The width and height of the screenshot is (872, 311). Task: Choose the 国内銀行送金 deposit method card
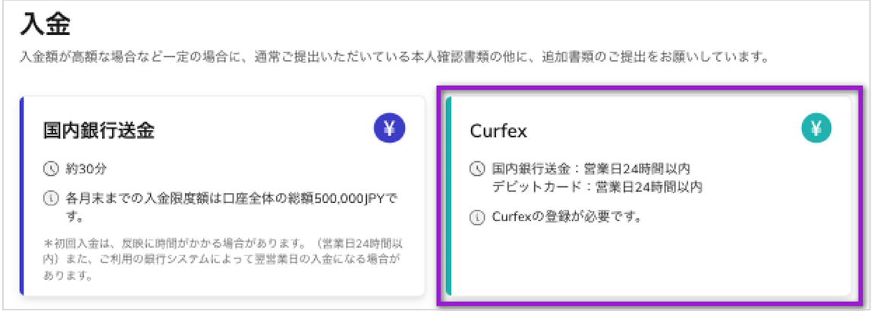[x=222, y=195]
